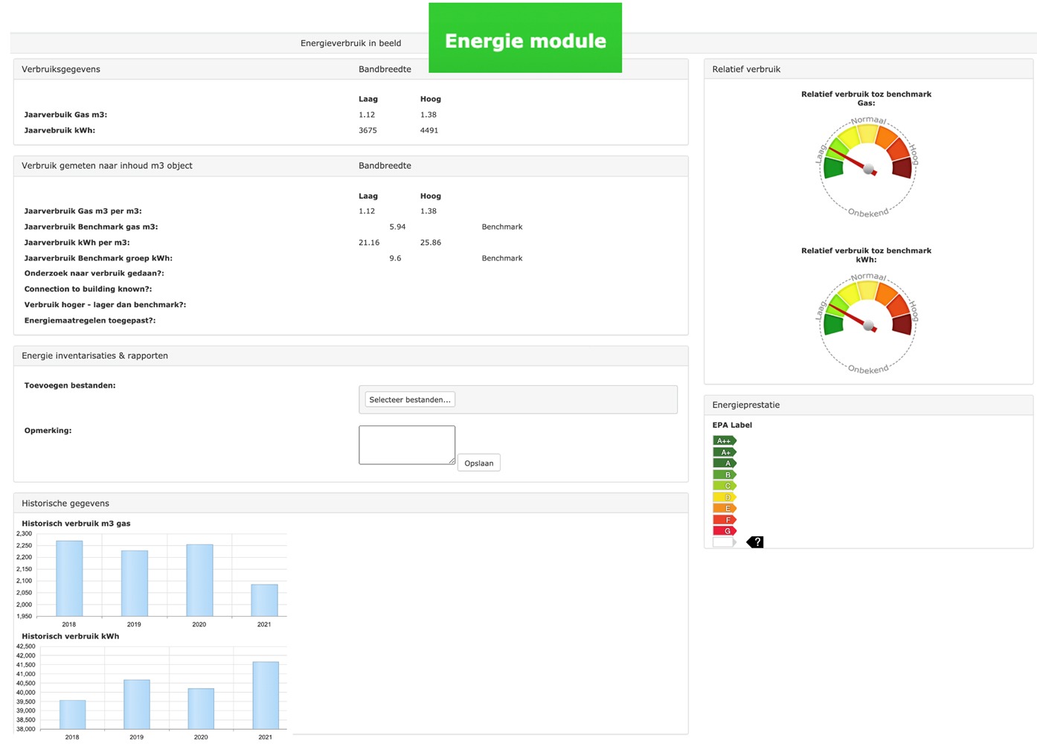The height and width of the screenshot is (752, 1037).
Task: Click the 2021 bar in gas chart
Action: click(264, 600)
